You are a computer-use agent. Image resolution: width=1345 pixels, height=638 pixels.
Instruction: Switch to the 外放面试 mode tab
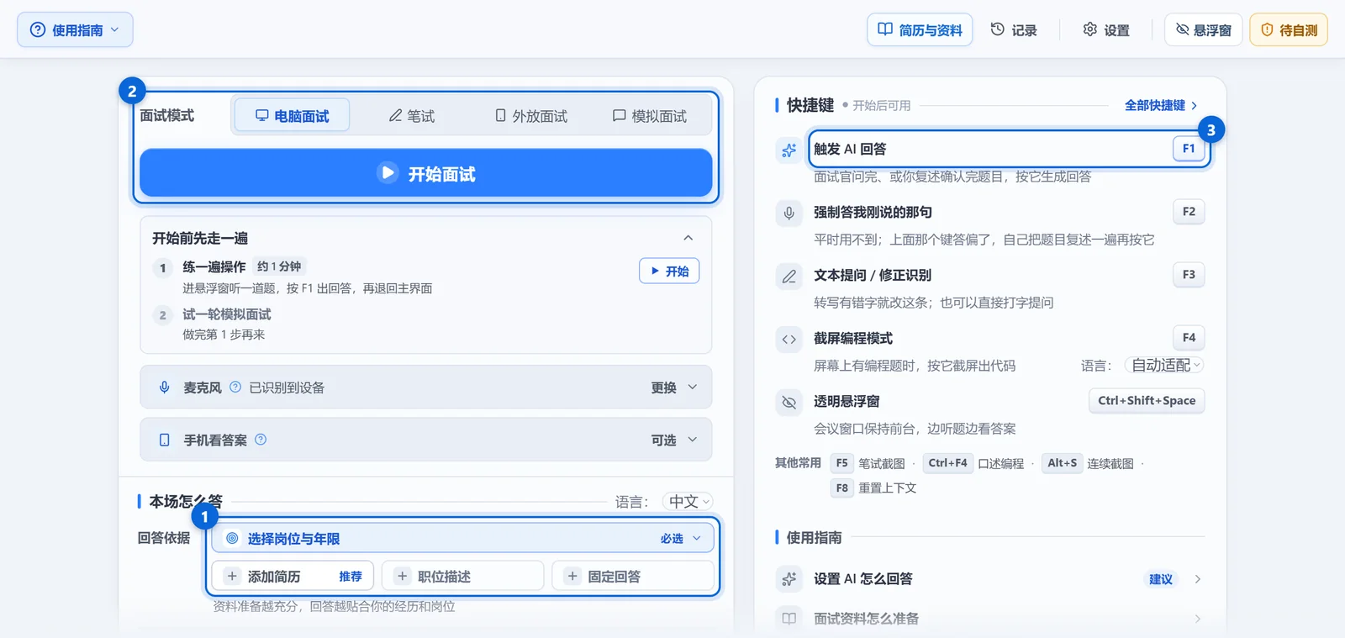[531, 116]
